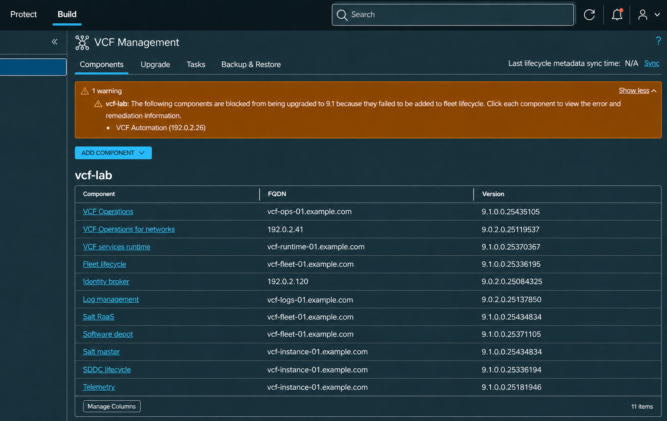The width and height of the screenshot is (667, 421).
Task: Click the Manage Columns button
Action: pos(112,407)
